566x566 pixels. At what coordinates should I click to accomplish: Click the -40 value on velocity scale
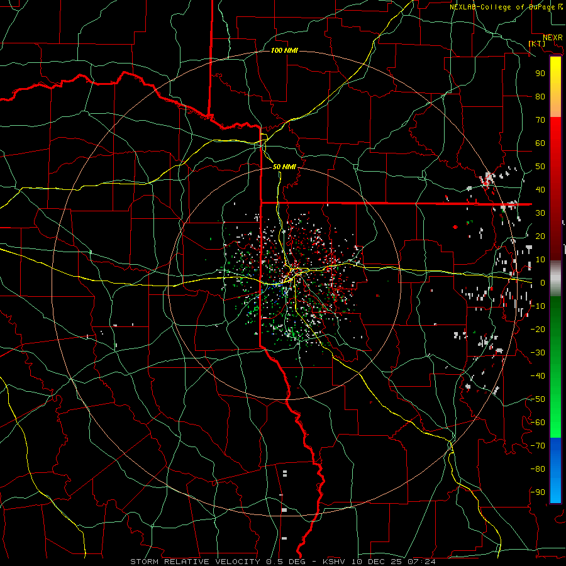(538, 376)
